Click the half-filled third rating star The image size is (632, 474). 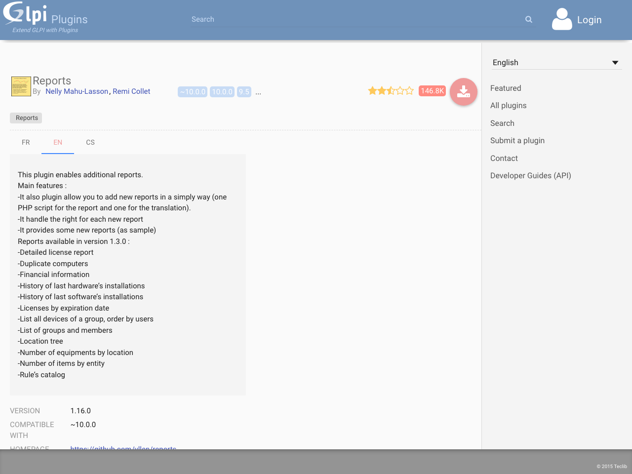pos(391,91)
